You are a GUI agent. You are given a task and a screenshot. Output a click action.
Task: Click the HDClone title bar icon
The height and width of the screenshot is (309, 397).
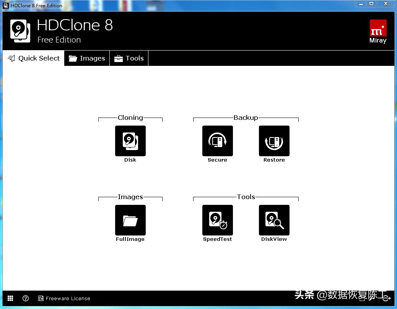coord(6,6)
